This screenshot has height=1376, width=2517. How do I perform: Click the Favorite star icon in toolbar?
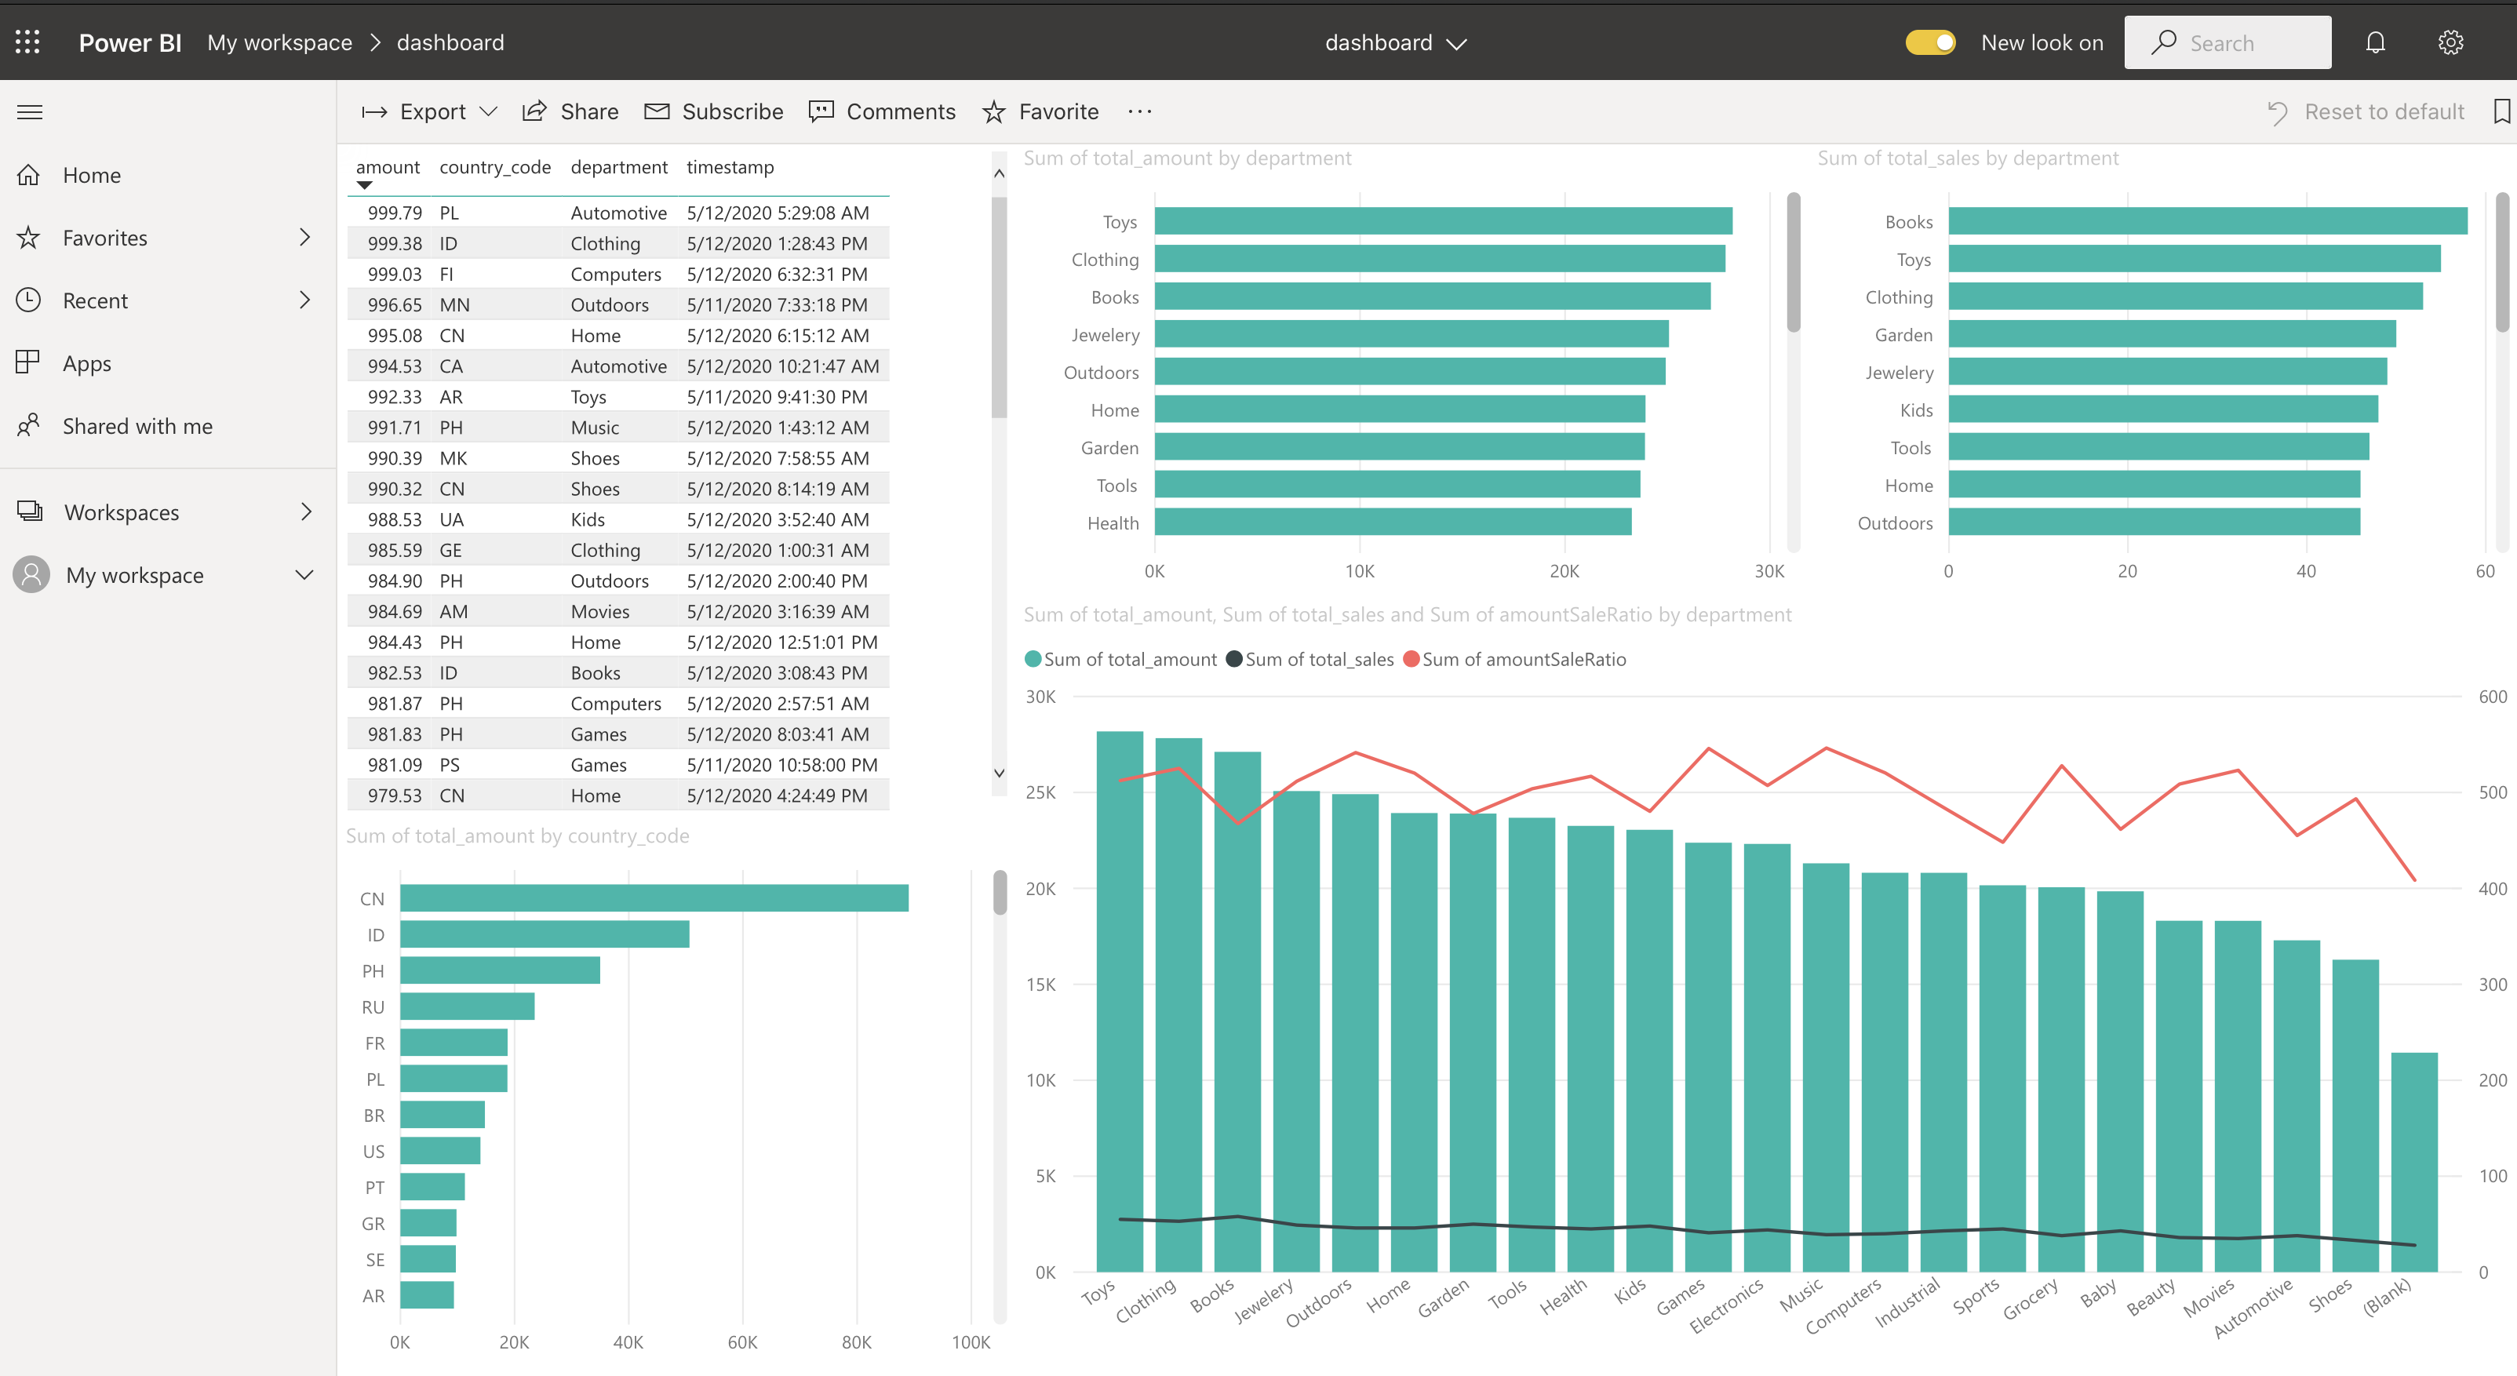(x=994, y=111)
